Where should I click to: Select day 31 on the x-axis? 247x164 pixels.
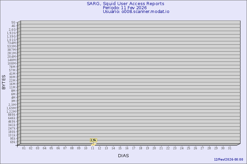click(x=230, y=148)
